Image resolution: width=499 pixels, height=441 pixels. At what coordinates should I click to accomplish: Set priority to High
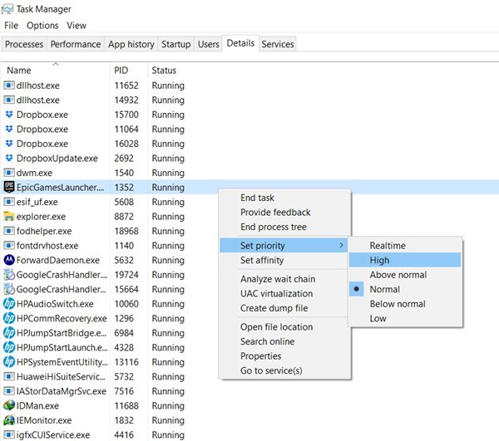pos(405,260)
